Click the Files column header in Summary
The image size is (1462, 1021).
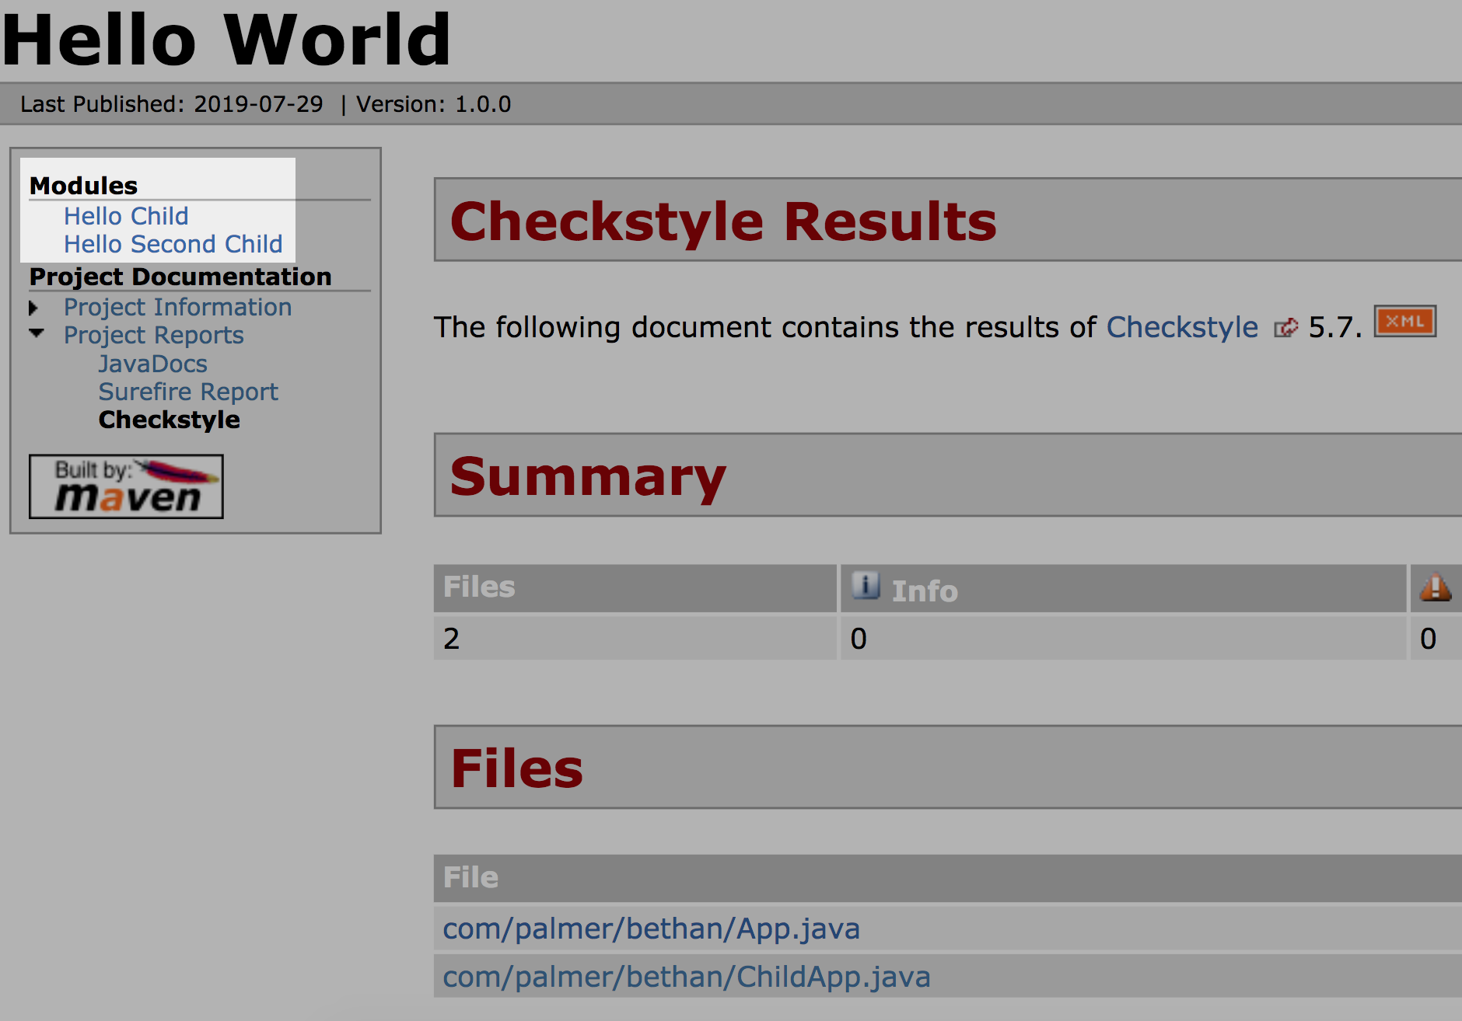pyautogui.click(x=479, y=587)
